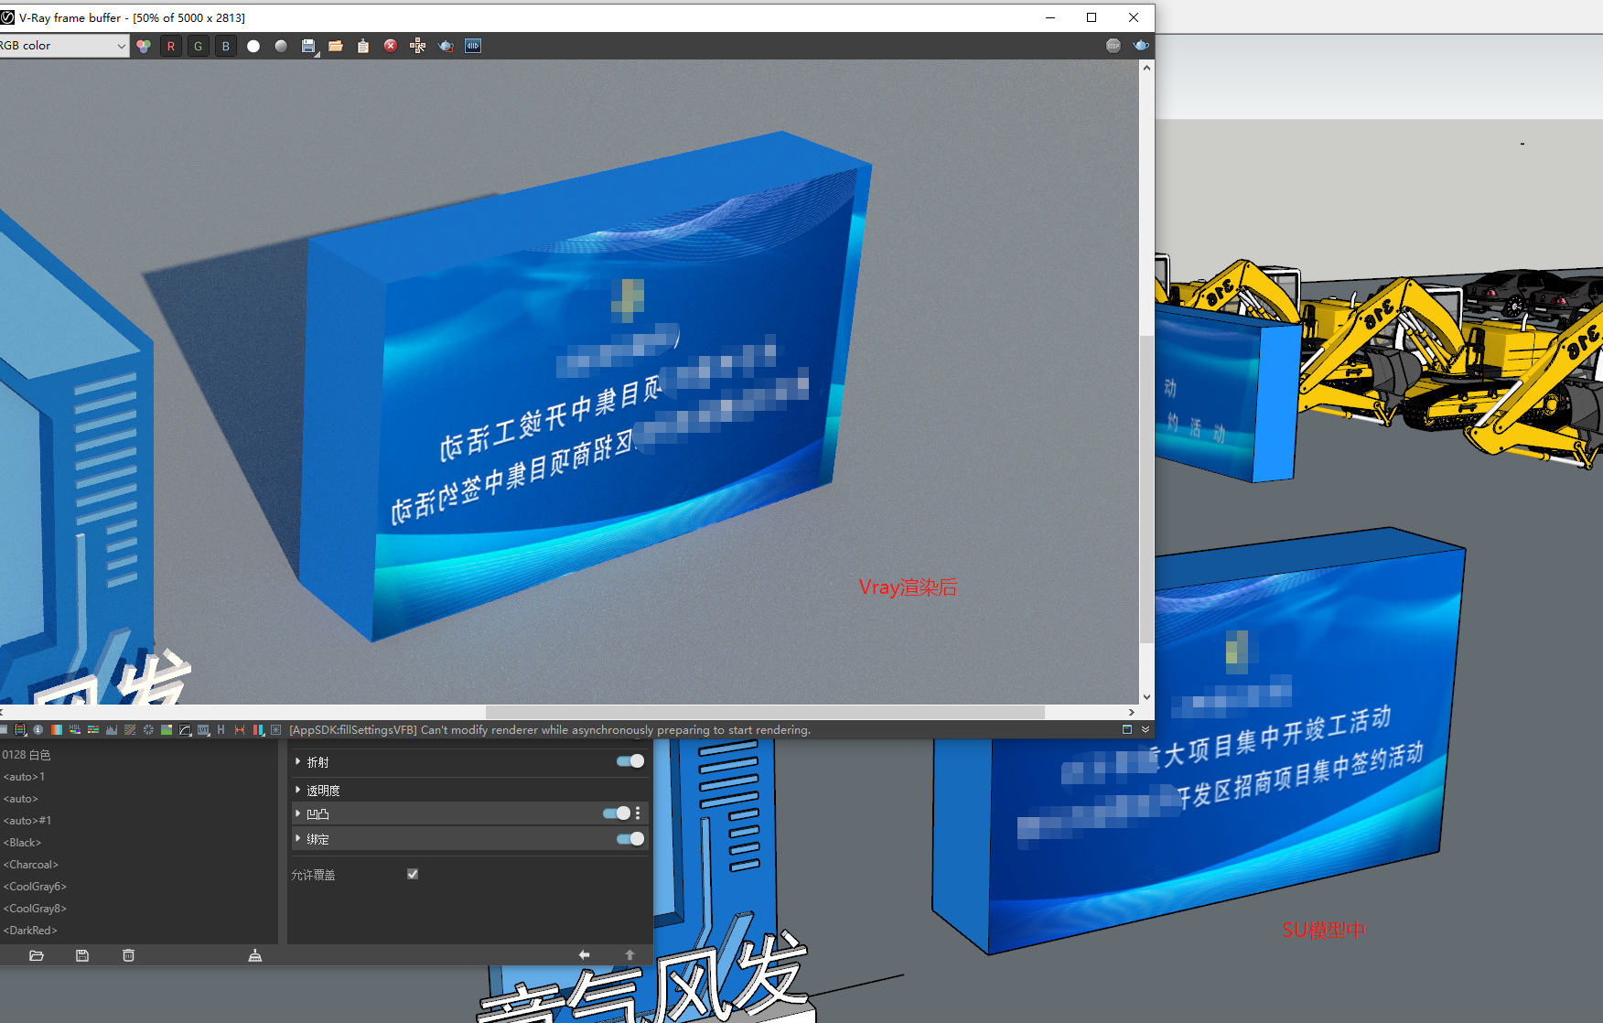This screenshot has width=1603, height=1023.
Task: Select the <DarkRed> material entry
Action: tap(30, 931)
